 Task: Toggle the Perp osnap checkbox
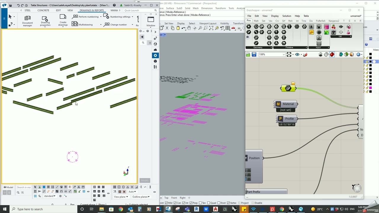[191, 203]
